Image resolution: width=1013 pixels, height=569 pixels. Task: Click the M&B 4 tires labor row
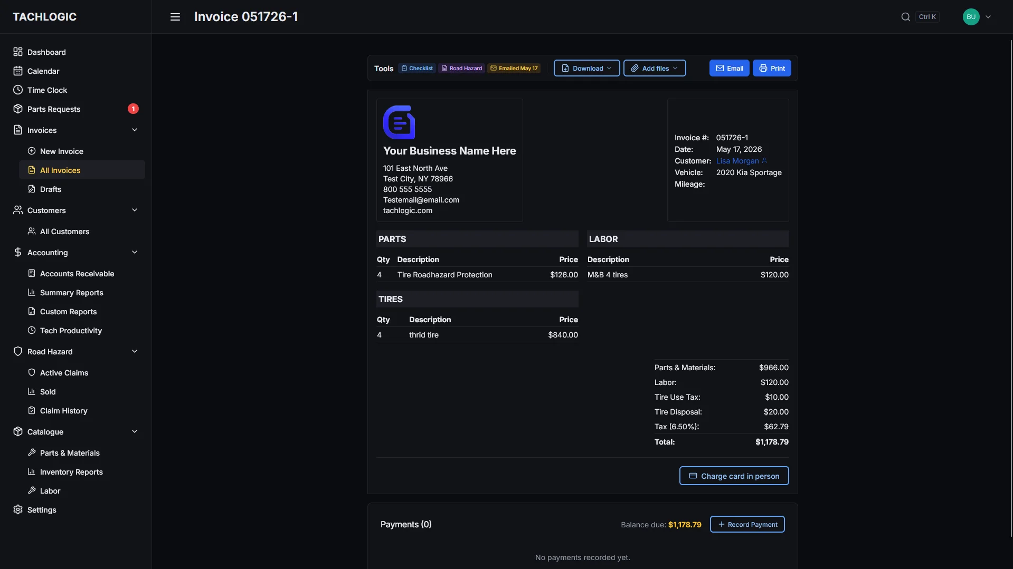pos(688,275)
